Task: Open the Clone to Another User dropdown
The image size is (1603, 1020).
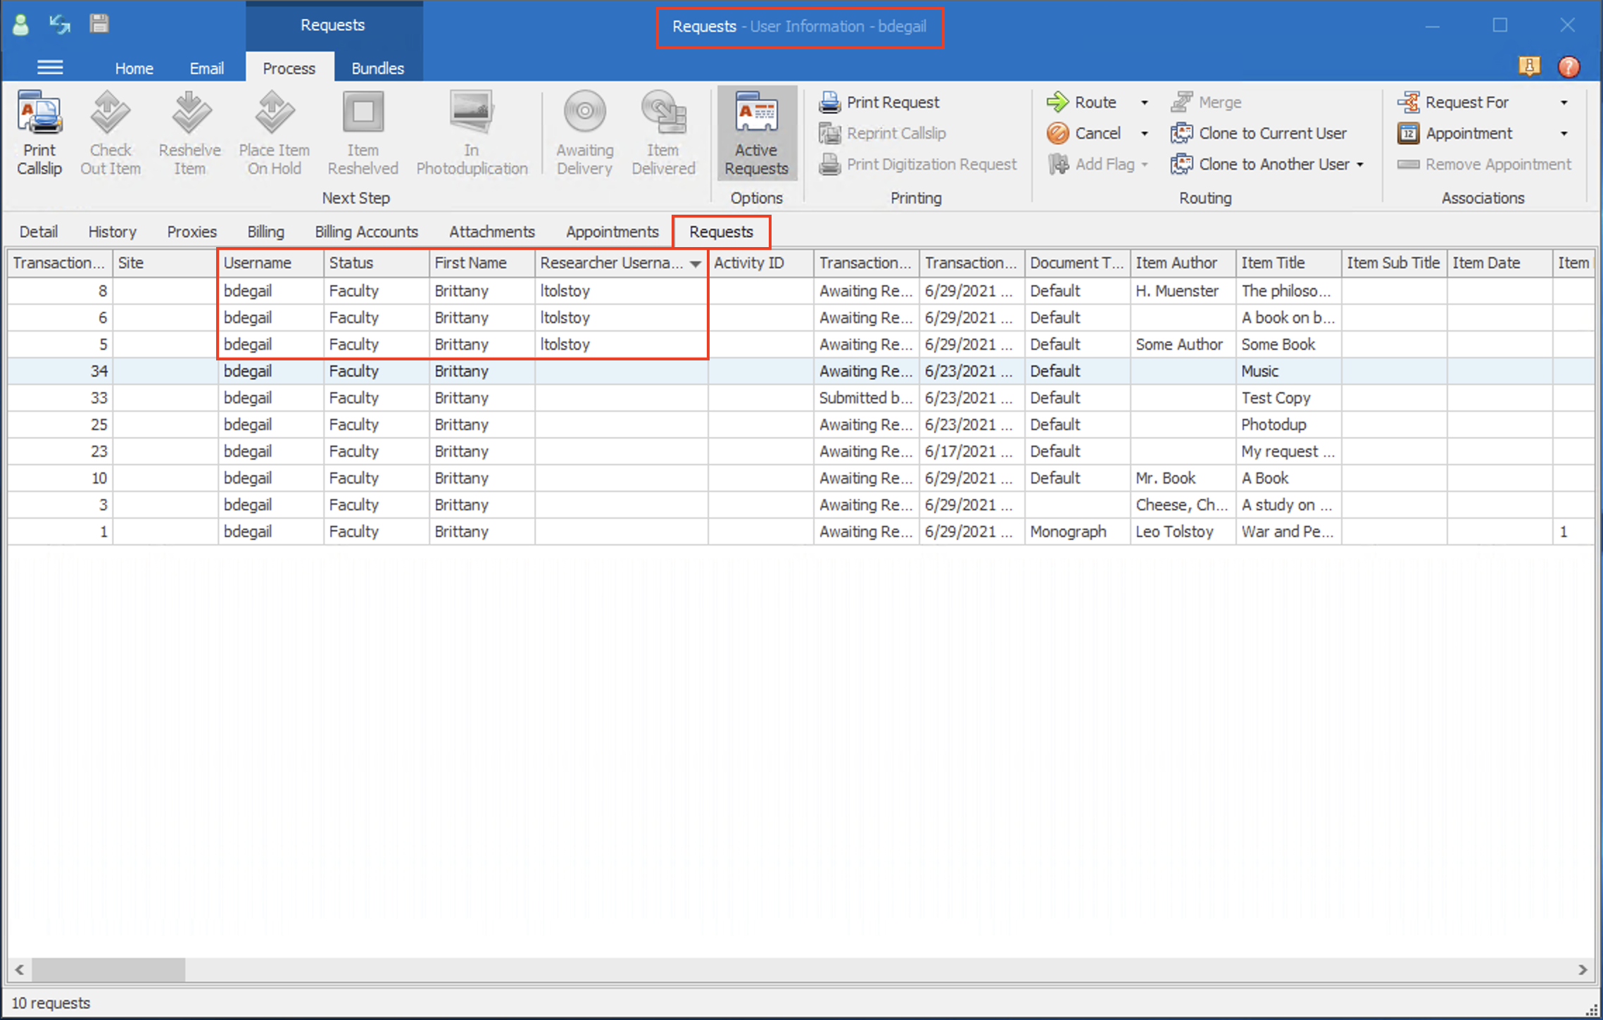Action: click(x=1360, y=165)
